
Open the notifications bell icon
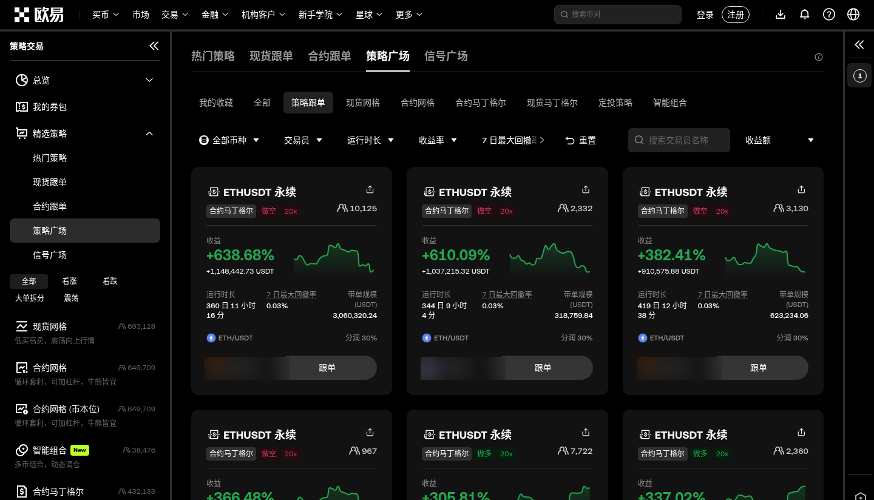[x=805, y=15]
